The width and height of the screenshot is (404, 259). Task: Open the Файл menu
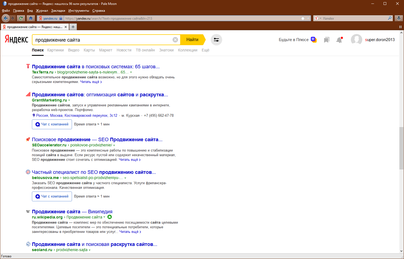tap(6, 11)
